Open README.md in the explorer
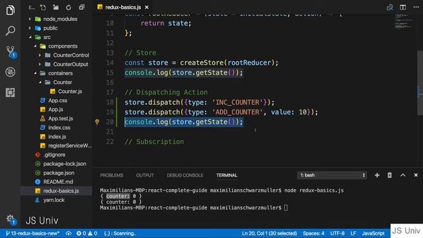 [56, 182]
